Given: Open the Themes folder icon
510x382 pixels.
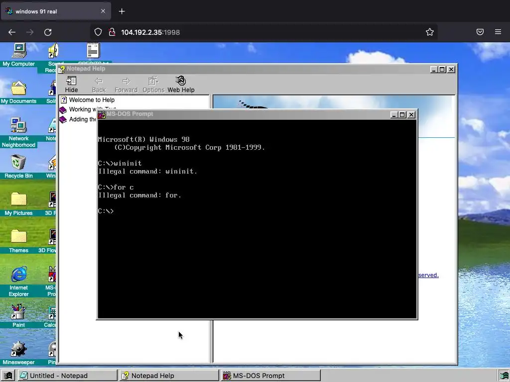Looking at the screenshot, I should pos(18,241).
